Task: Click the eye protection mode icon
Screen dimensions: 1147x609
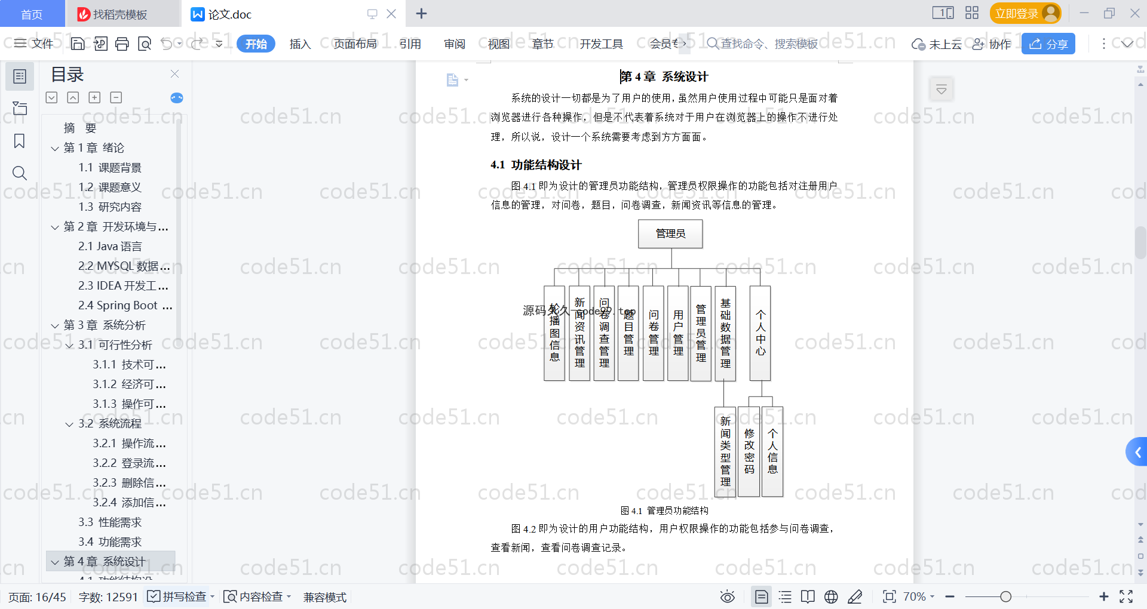Action: (728, 596)
